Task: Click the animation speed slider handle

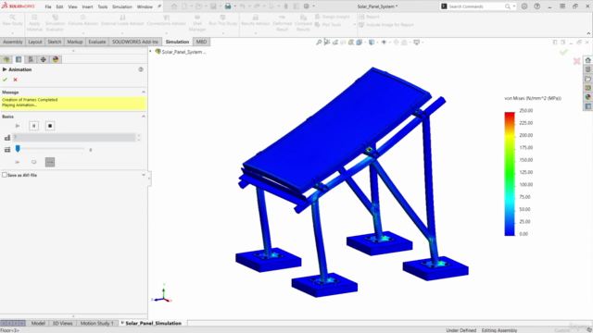Action: [x=18, y=149]
